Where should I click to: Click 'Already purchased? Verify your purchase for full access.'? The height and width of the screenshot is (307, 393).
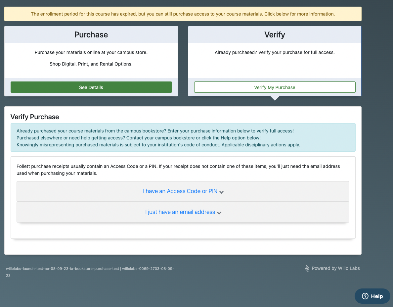tap(275, 52)
